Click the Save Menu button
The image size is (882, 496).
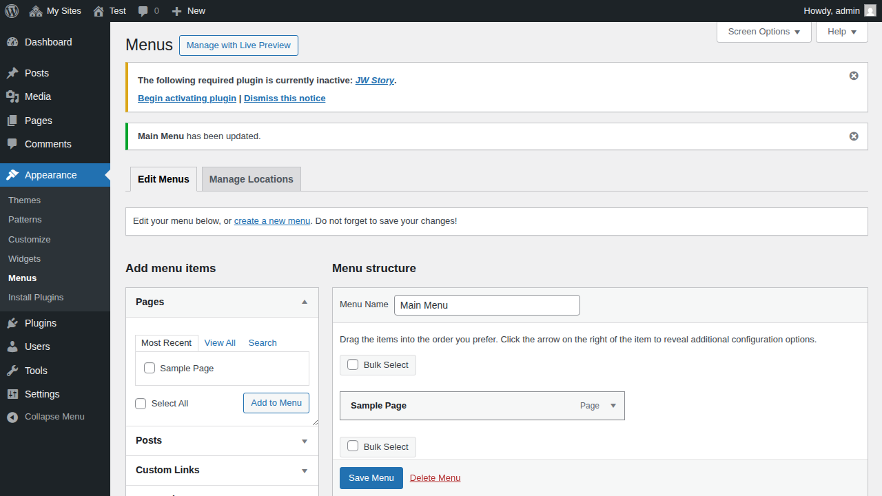coord(371,478)
